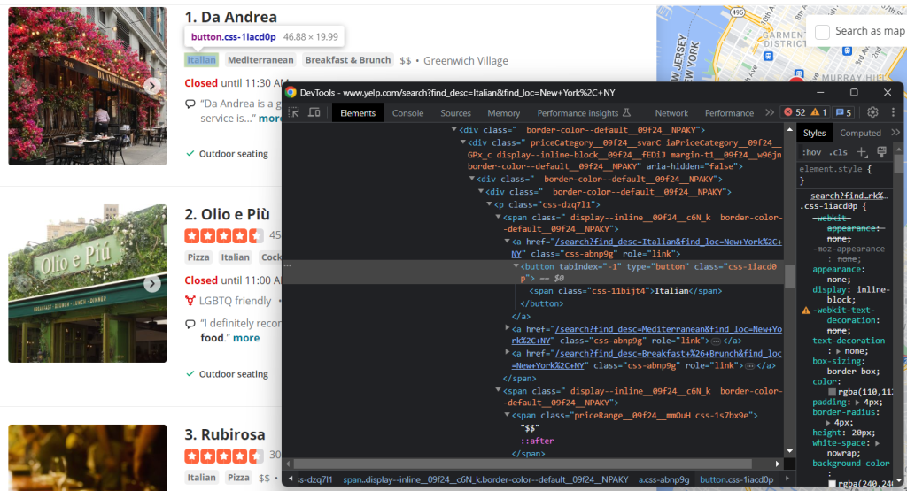Click the red error count badge

pos(795,112)
